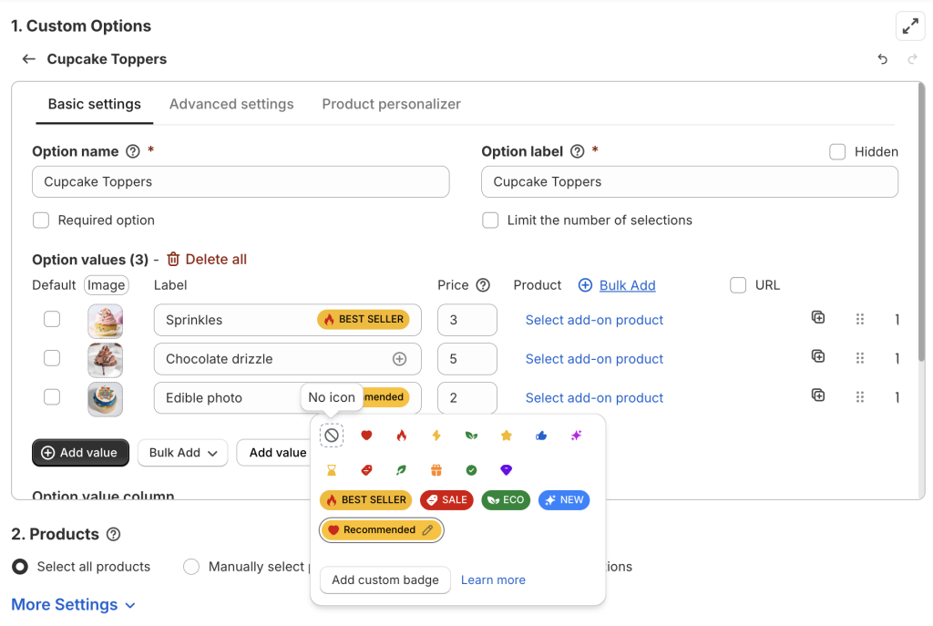
Task: Pick the red heart icon
Action: (366, 436)
